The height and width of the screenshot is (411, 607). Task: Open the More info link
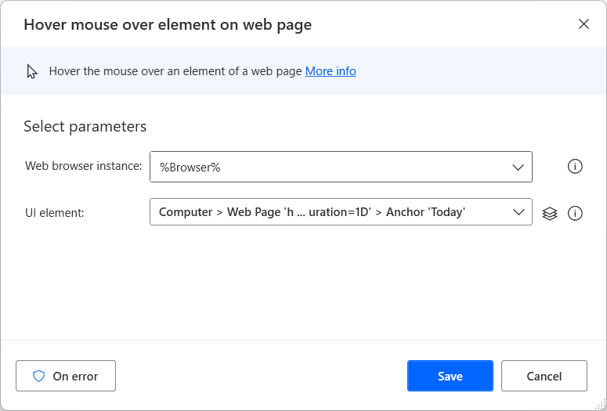click(331, 71)
